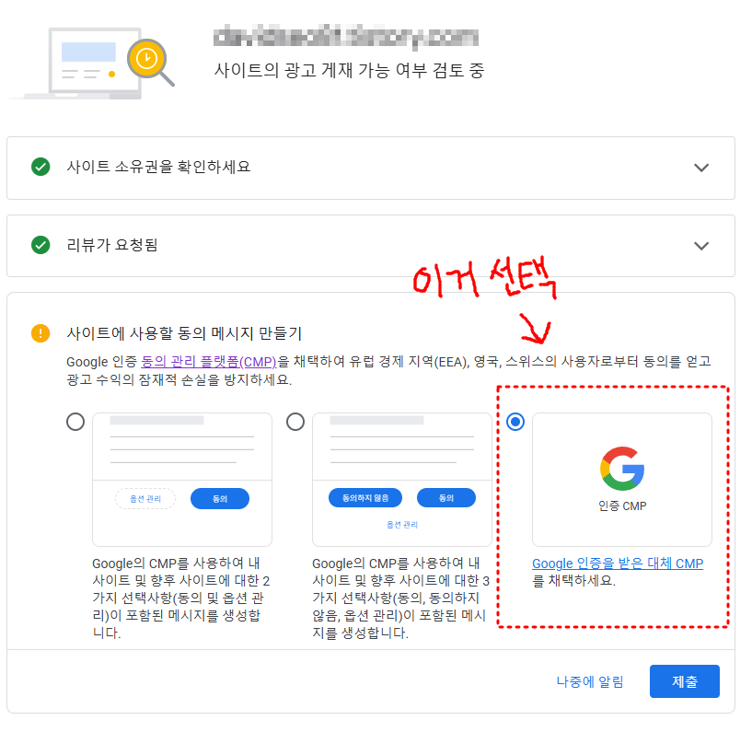Click the 리뷰가 요청됨 panel title
Screen dimensions: 752x732
112,245
